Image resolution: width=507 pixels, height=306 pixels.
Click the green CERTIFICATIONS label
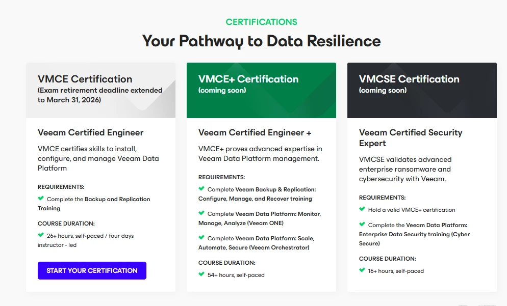262,22
